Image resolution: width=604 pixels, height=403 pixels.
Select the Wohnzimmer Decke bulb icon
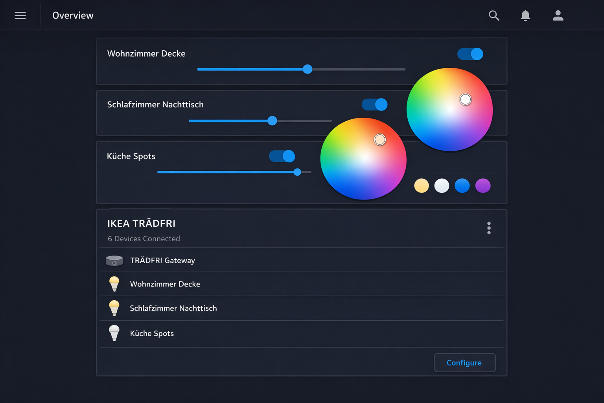(114, 284)
